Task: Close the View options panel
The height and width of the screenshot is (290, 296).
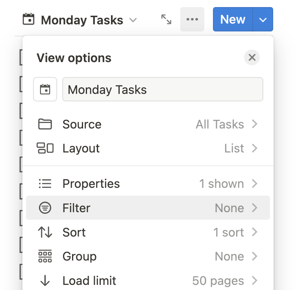Action: pos(252,57)
